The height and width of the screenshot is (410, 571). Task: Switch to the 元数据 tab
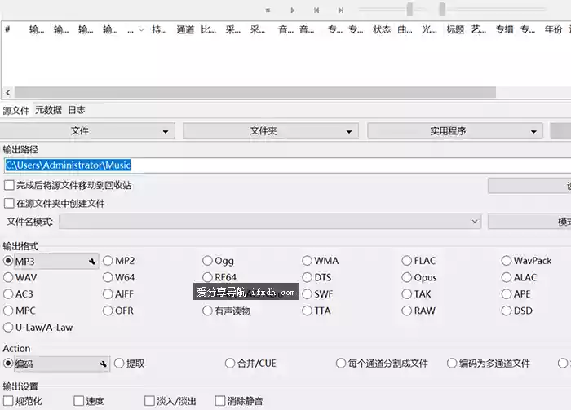point(48,110)
